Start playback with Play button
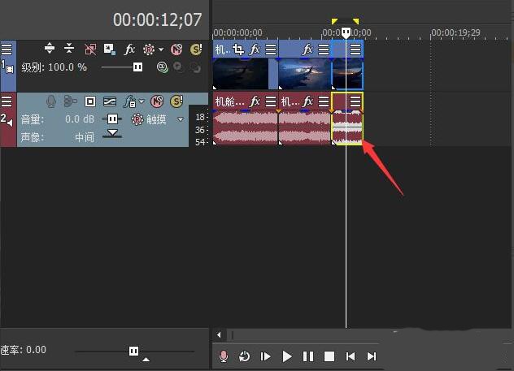 pyautogui.click(x=287, y=356)
